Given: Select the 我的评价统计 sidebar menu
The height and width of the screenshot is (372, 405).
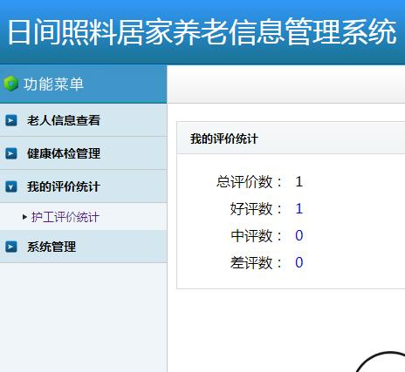Looking at the screenshot, I should [64, 186].
